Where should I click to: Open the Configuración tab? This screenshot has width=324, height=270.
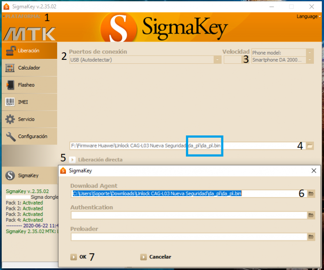point(29,136)
